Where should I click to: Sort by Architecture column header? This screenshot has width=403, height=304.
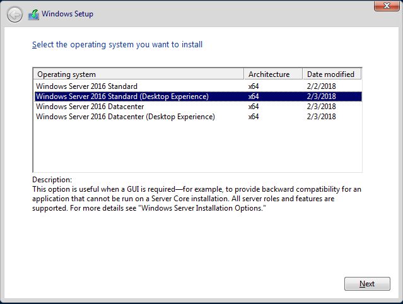point(273,74)
